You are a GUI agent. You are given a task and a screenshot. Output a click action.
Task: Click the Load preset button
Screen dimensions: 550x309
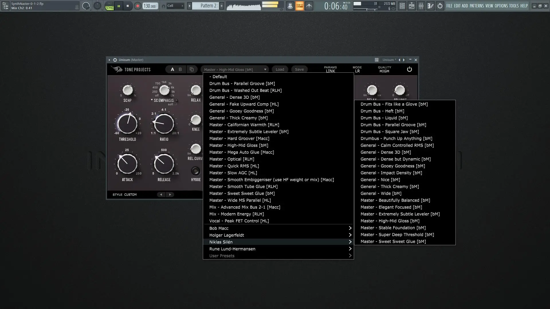tap(280, 70)
